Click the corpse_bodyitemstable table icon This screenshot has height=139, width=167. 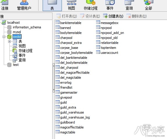click(x=58, y=52)
